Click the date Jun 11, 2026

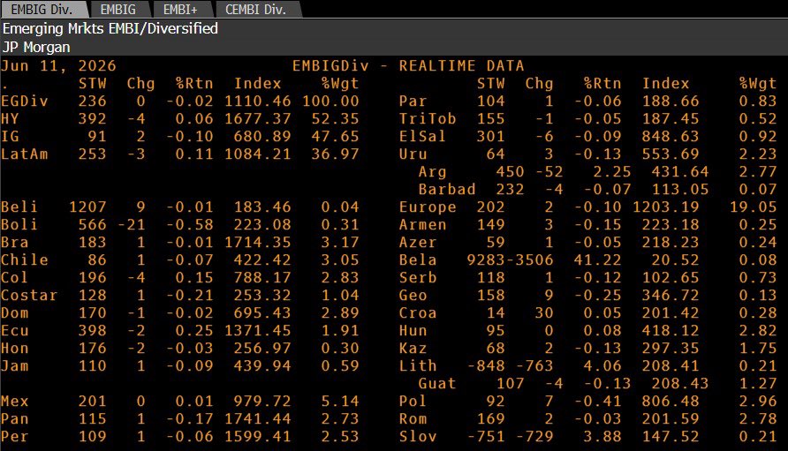(58, 66)
